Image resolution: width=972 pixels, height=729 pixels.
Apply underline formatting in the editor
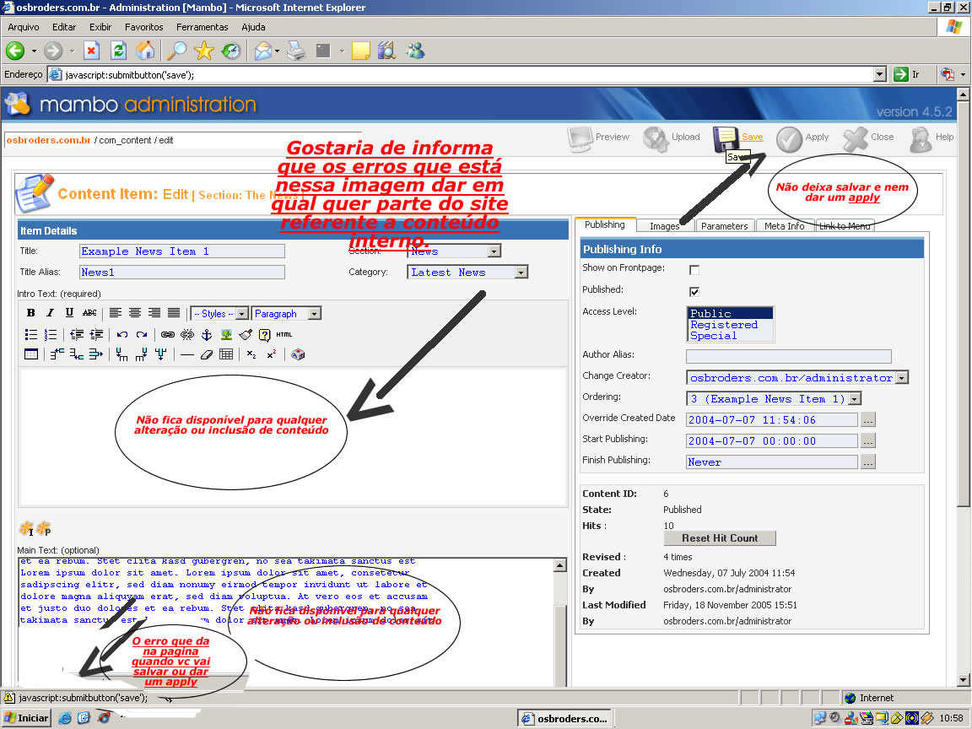69,313
